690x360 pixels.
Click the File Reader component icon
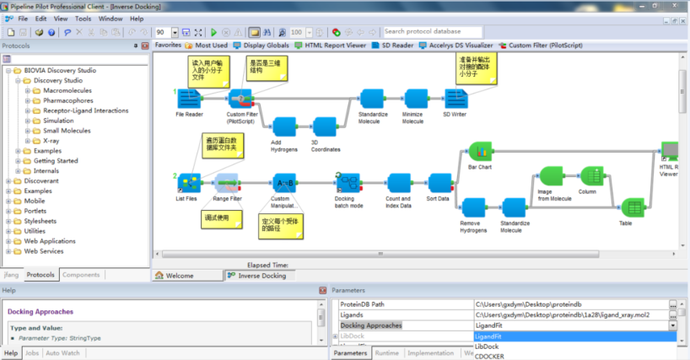pyautogui.click(x=189, y=99)
